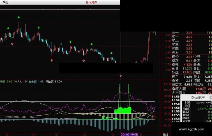Click the 流通 label in the quote panel
The image size is (212, 136).
point(197,81)
